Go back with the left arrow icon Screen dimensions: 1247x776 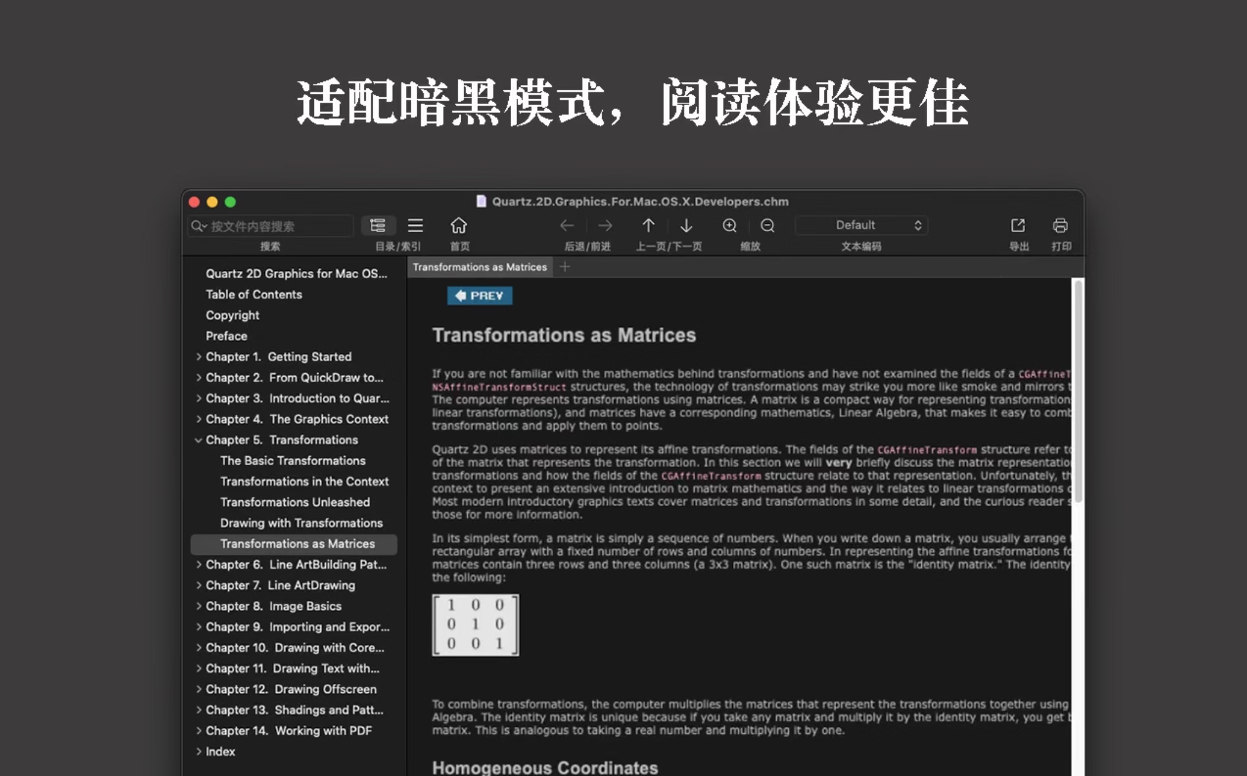567,226
